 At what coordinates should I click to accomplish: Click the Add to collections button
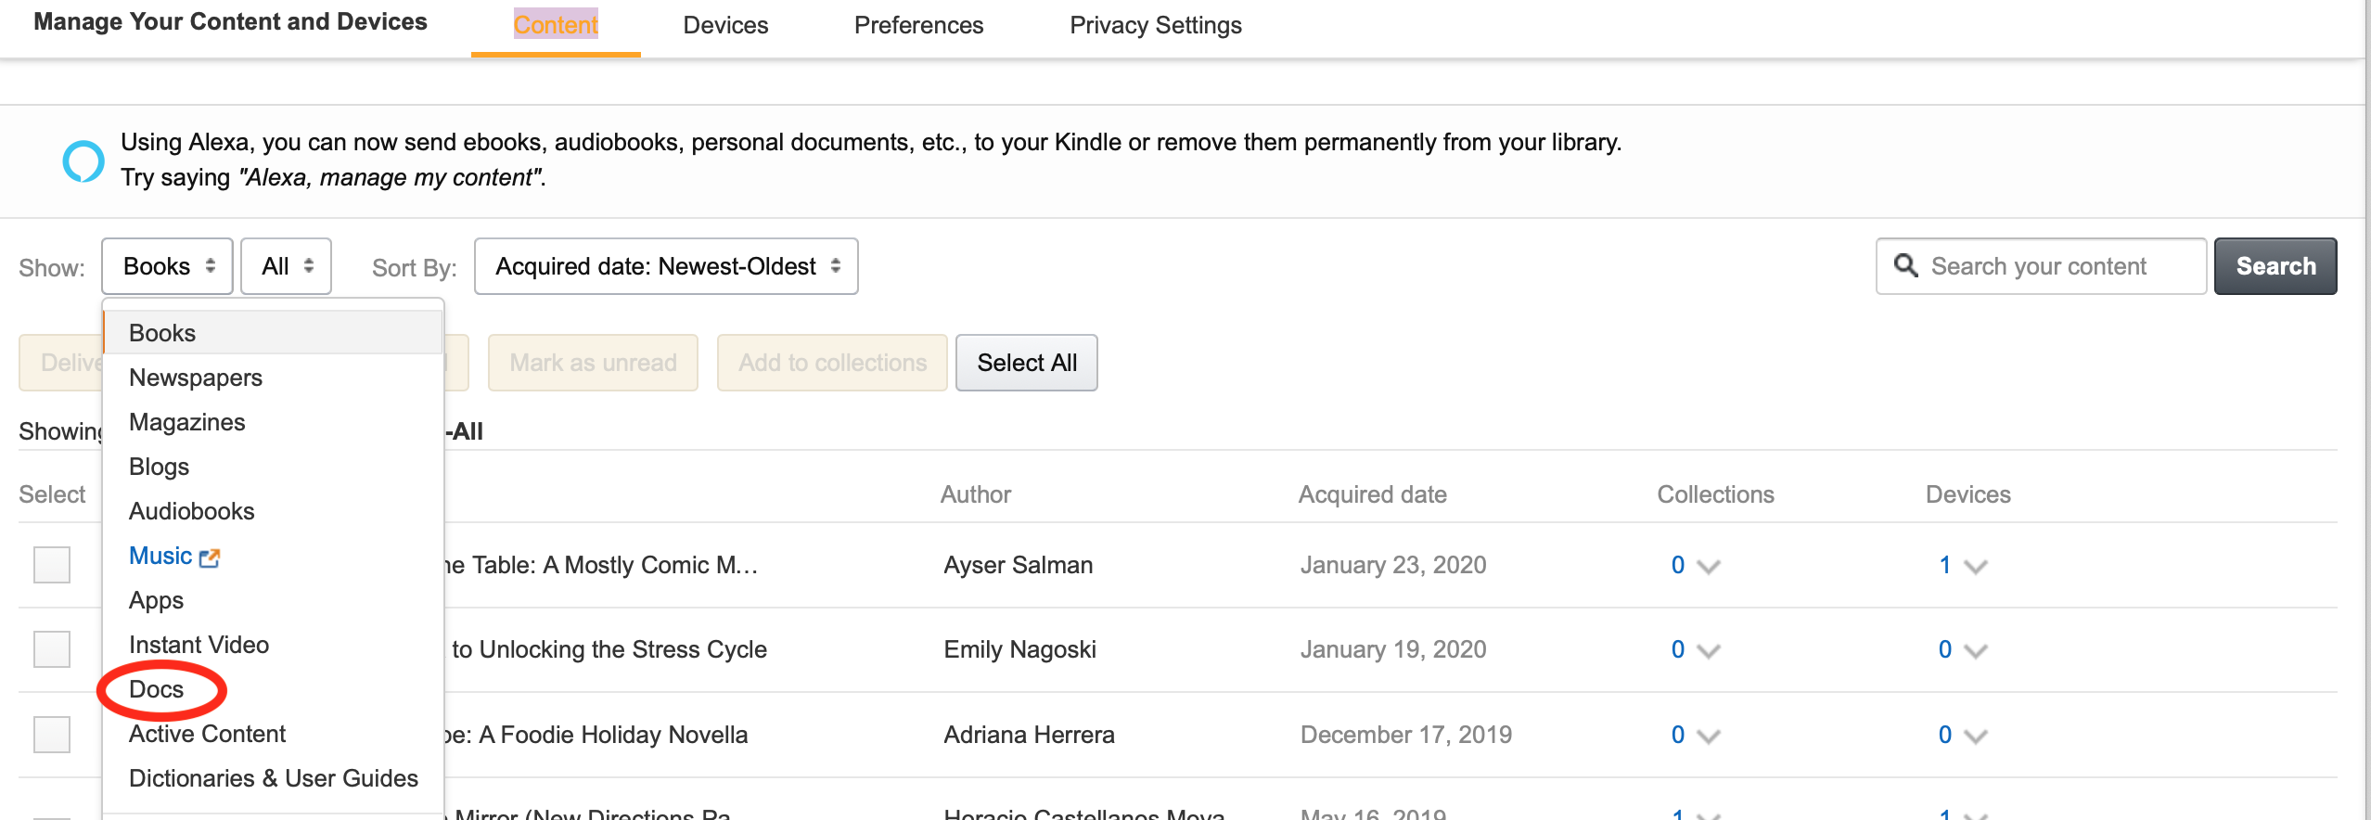[831, 363]
